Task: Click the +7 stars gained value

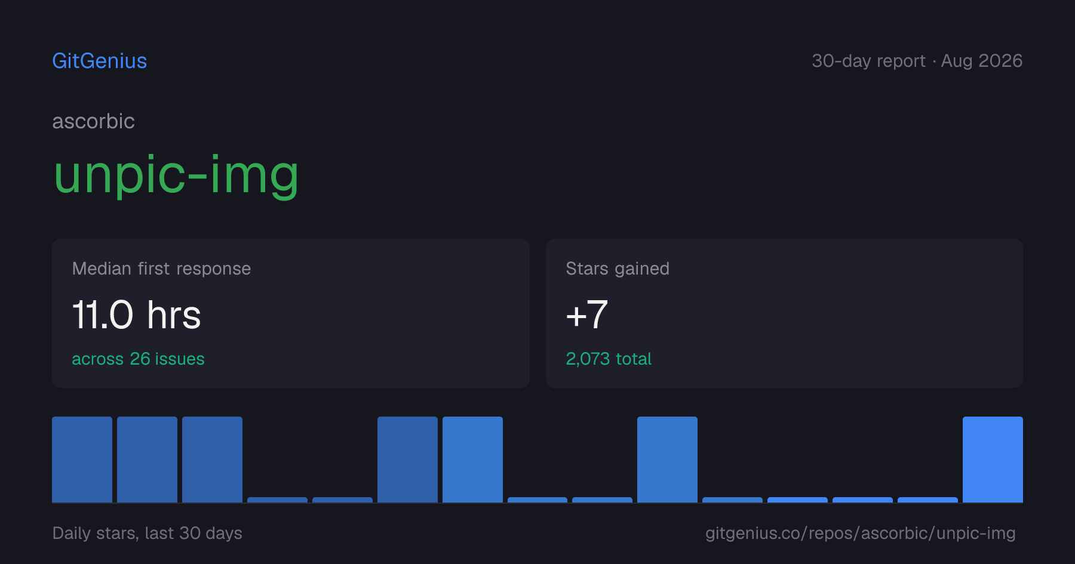Action: (587, 315)
